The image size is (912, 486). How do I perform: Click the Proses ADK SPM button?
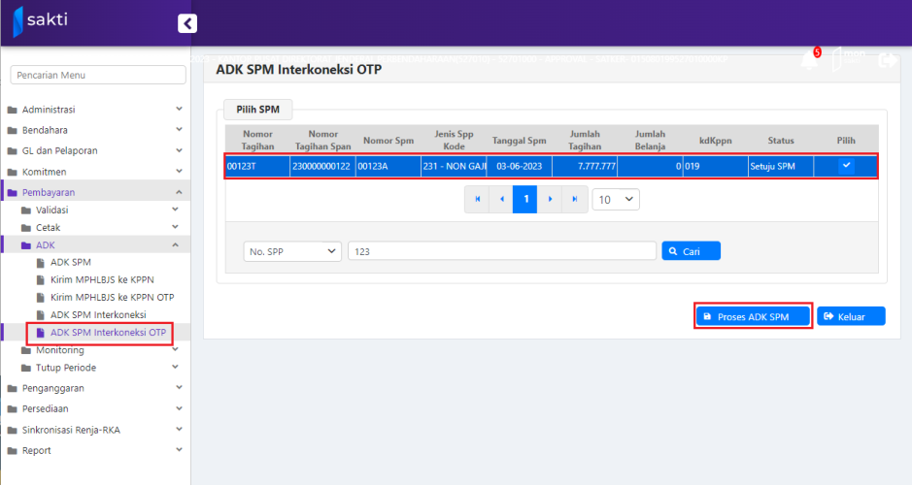pos(753,316)
